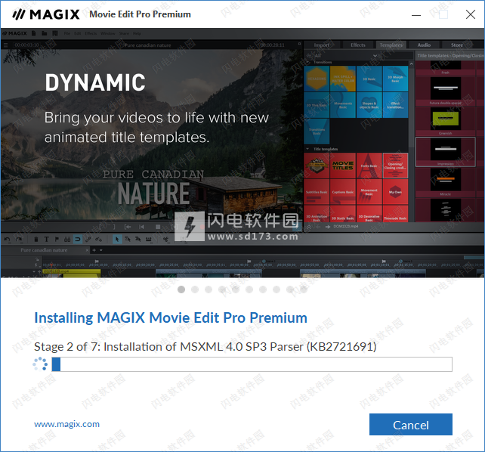This screenshot has width=485, height=452.
Task: Click the 'Stage 2 of 7' status text
Action: 205,347
